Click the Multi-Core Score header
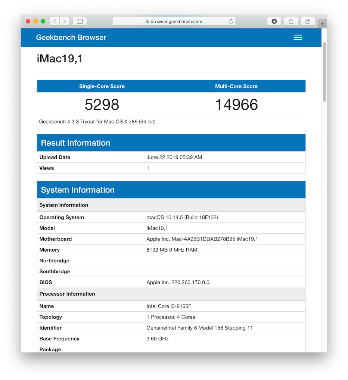The width and height of the screenshot is (348, 380). 236,86
